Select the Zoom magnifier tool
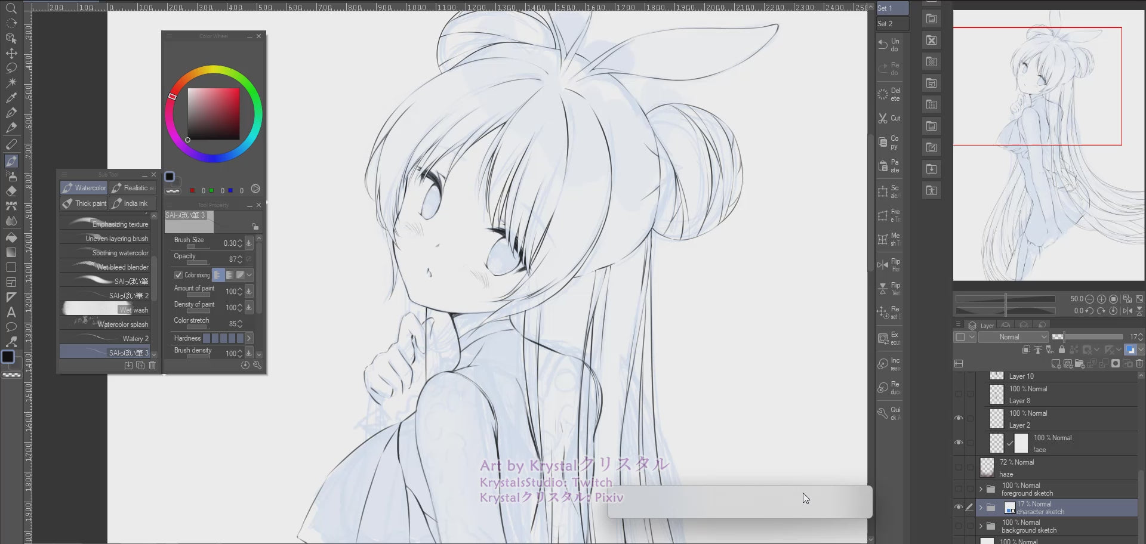 (x=11, y=8)
